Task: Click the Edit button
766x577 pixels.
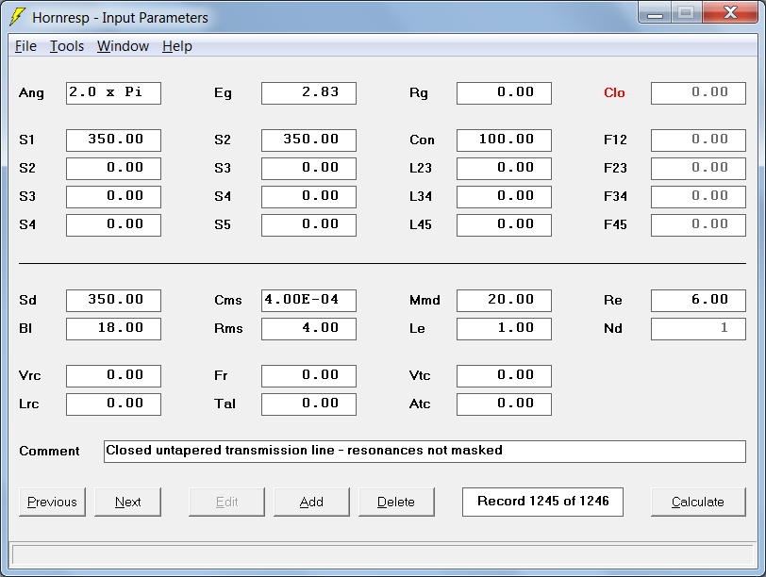Action: (226, 502)
